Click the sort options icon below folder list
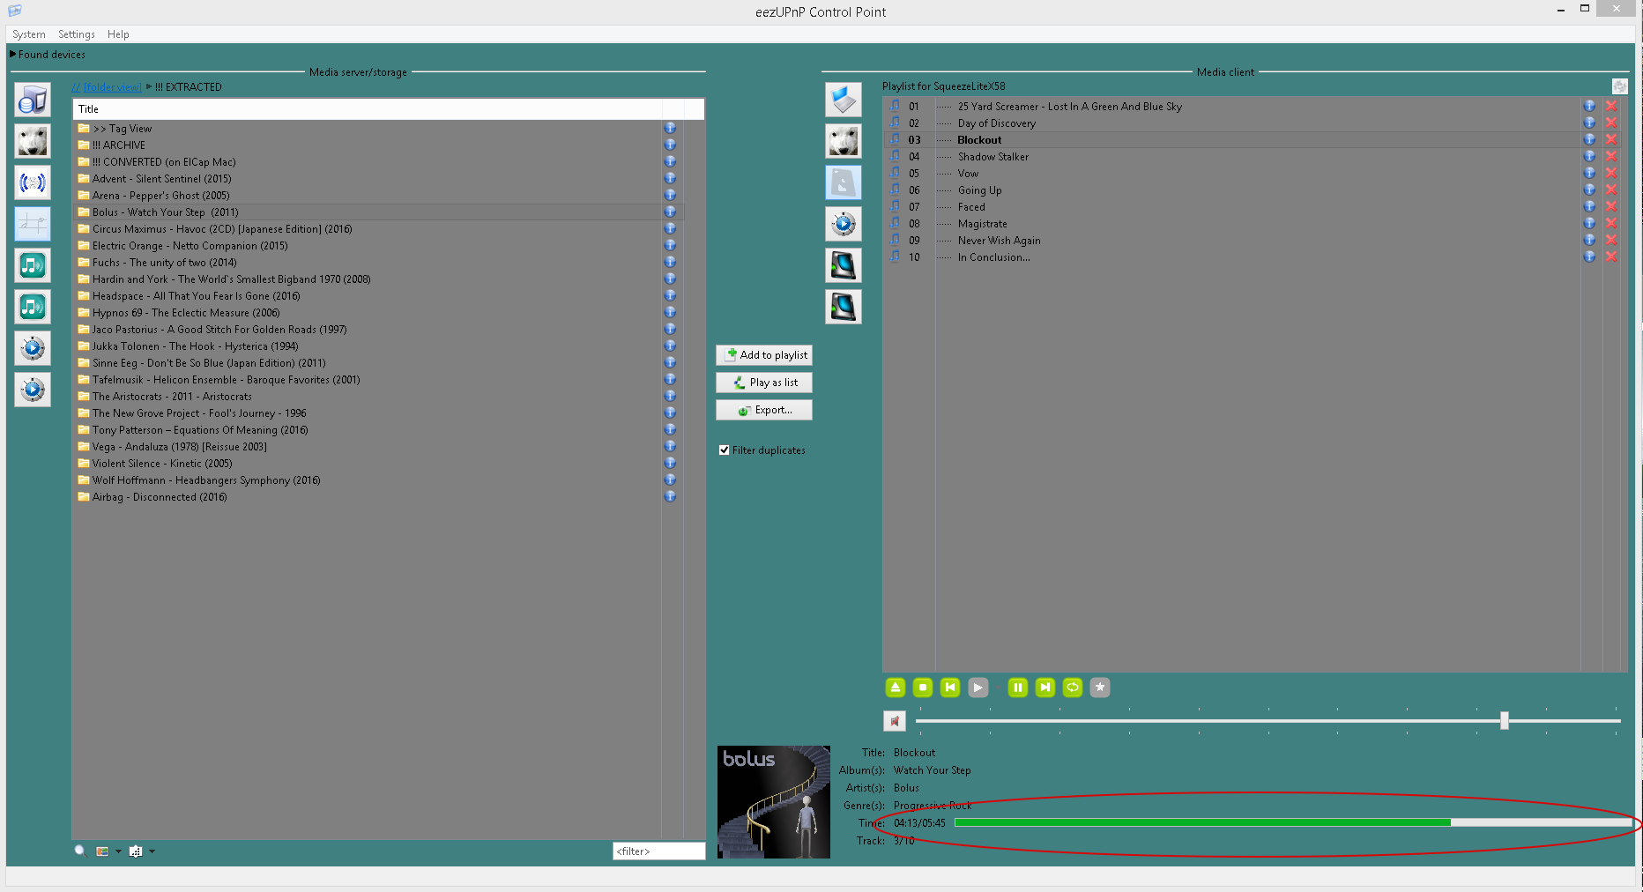 pyautogui.click(x=136, y=851)
